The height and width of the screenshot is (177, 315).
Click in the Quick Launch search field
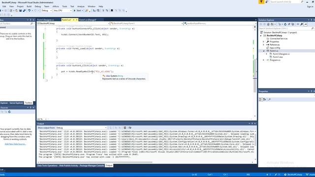click(x=286, y=2)
